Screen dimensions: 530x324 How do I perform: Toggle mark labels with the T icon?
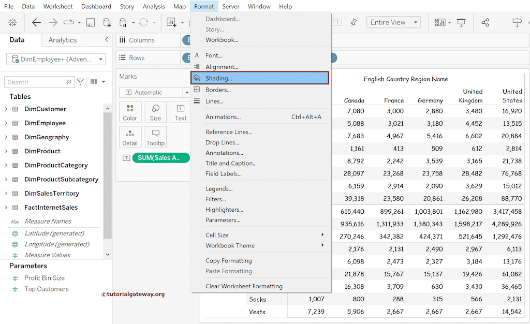pos(336,22)
